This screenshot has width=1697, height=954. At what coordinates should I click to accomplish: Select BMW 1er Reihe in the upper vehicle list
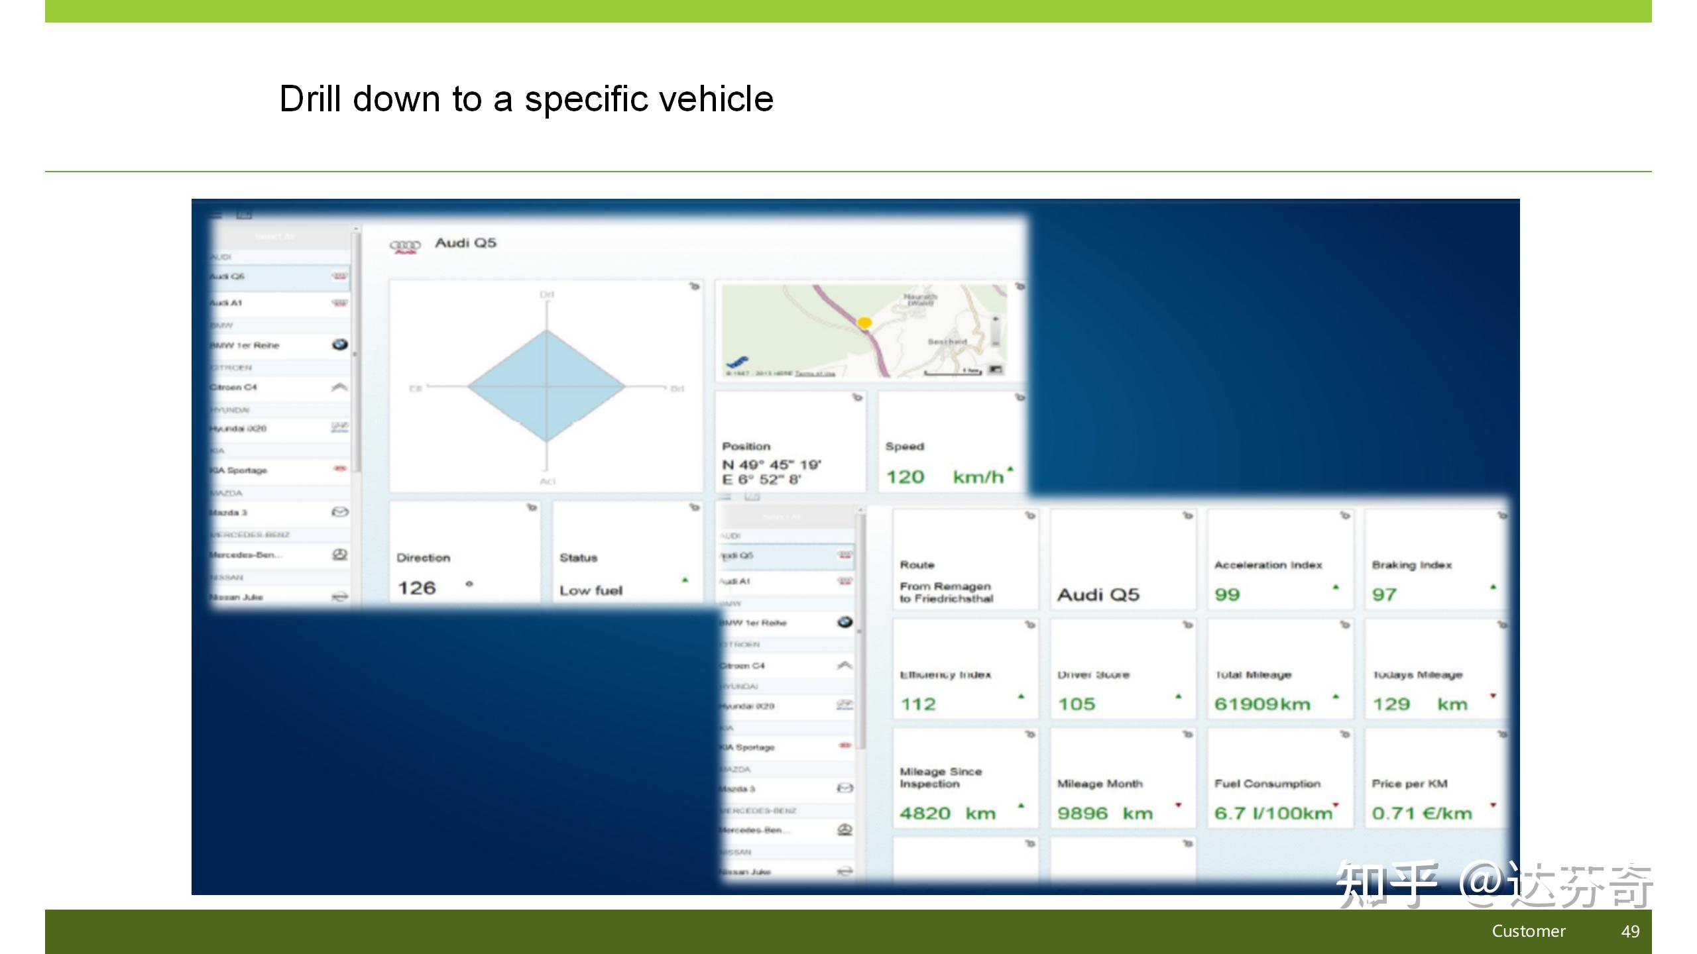click(x=280, y=345)
